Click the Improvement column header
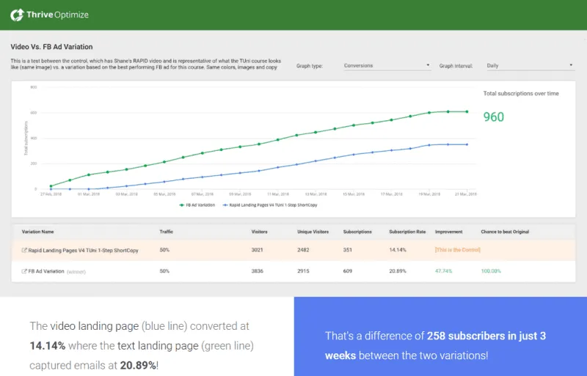The image size is (587, 376). [x=448, y=232]
